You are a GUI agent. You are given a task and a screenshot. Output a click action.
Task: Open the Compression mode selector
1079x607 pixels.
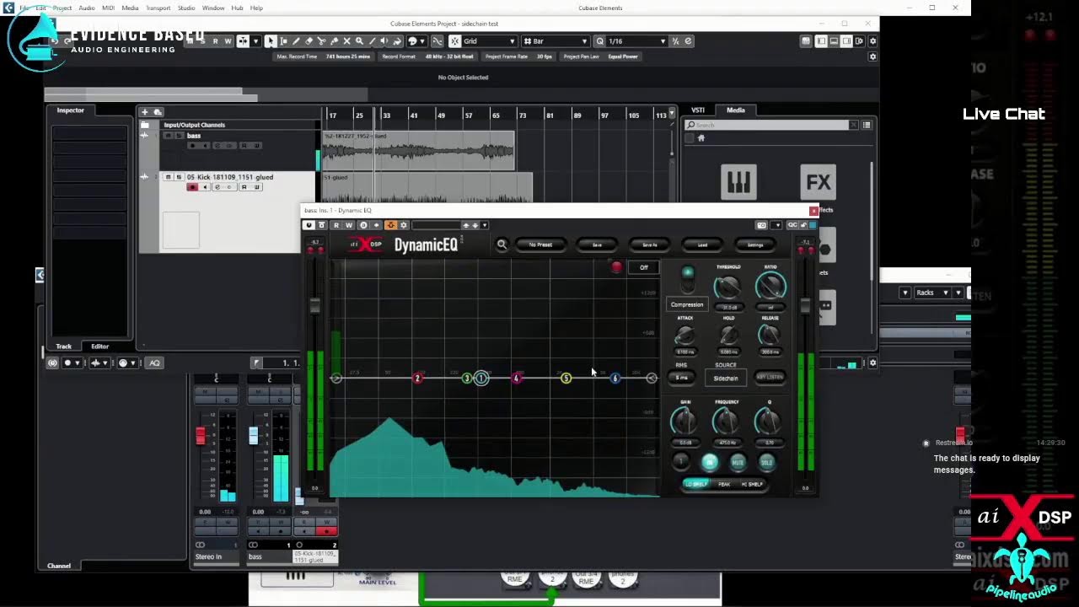tap(687, 304)
